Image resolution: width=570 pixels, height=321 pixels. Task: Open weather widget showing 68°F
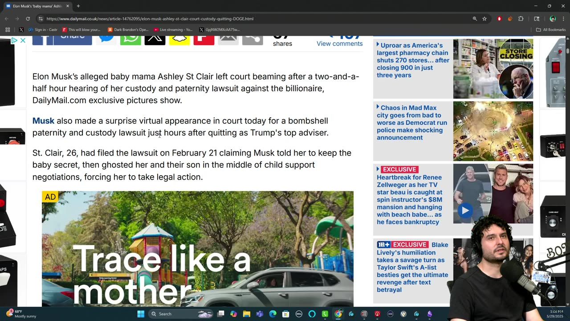coord(21,314)
